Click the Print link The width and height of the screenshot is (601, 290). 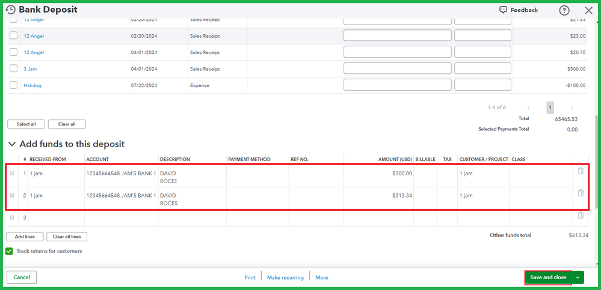pyautogui.click(x=250, y=278)
